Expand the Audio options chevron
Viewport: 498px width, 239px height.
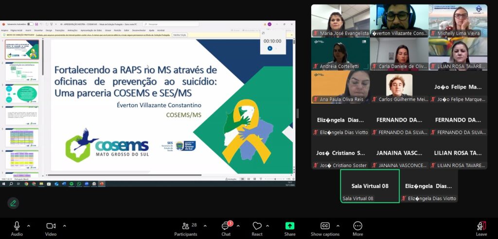pyautogui.click(x=29, y=226)
